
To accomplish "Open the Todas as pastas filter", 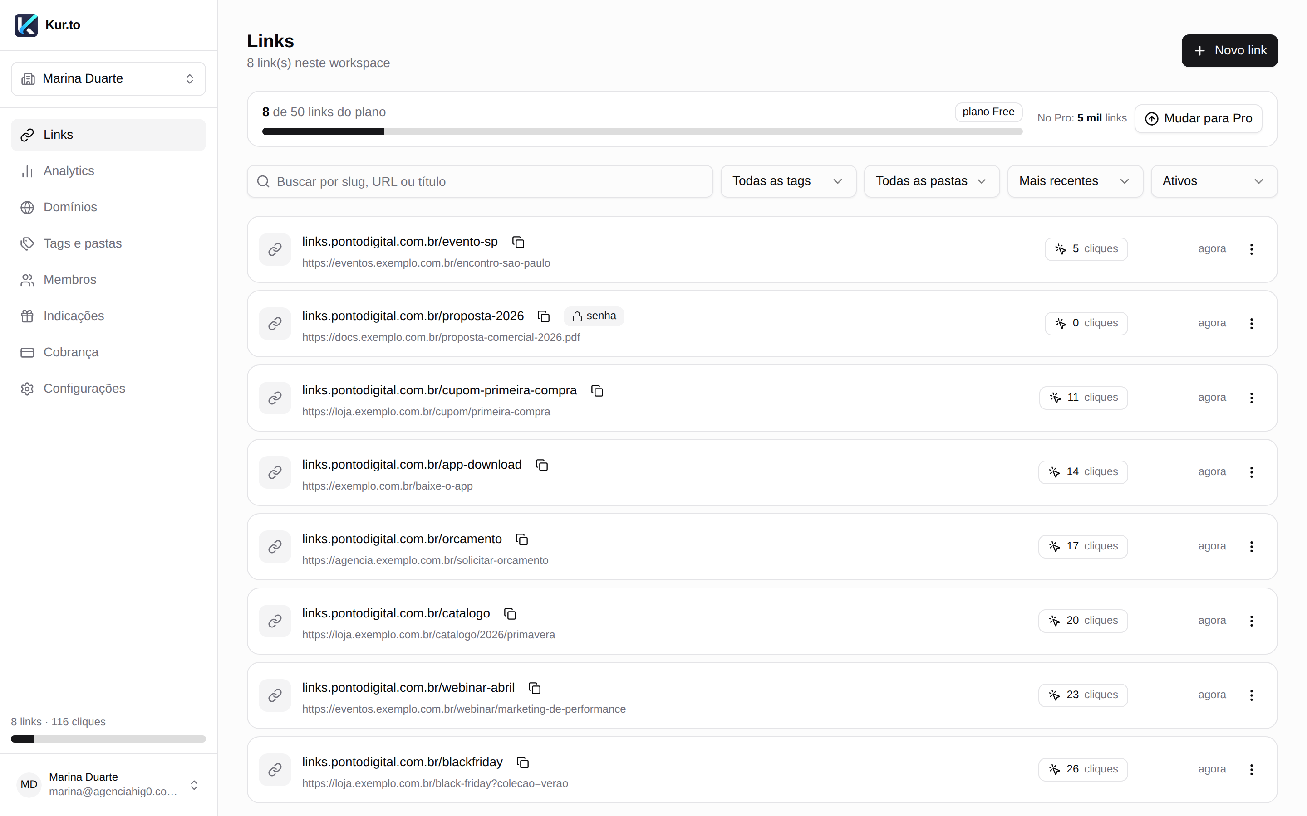I will pos(932,181).
